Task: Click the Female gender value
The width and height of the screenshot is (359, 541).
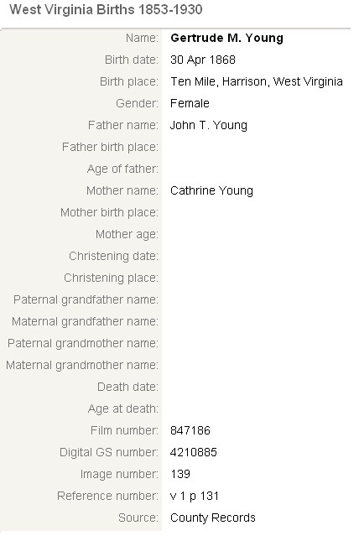Action: pyautogui.click(x=190, y=103)
